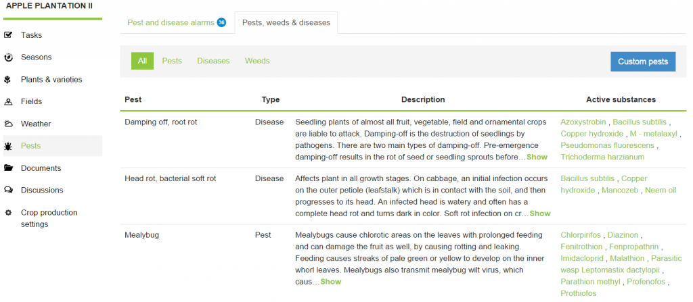The width and height of the screenshot is (693, 302).
Task: Click the Pests bug icon
Action: pyautogui.click(x=8, y=146)
